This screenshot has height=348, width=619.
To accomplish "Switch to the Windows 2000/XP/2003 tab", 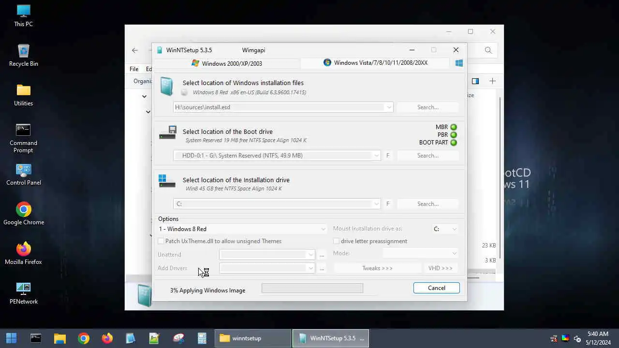I will 226,63.
